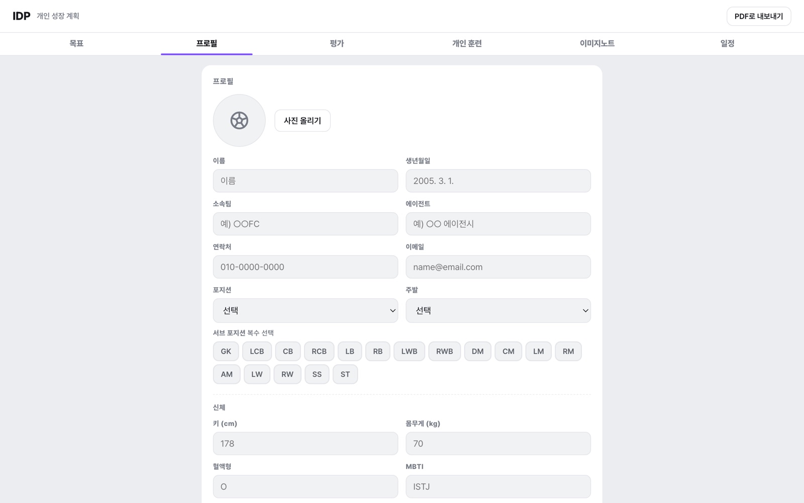Focus the 이름 input field
Image resolution: width=804 pixels, height=503 pixels.
[x=306, y=181]
